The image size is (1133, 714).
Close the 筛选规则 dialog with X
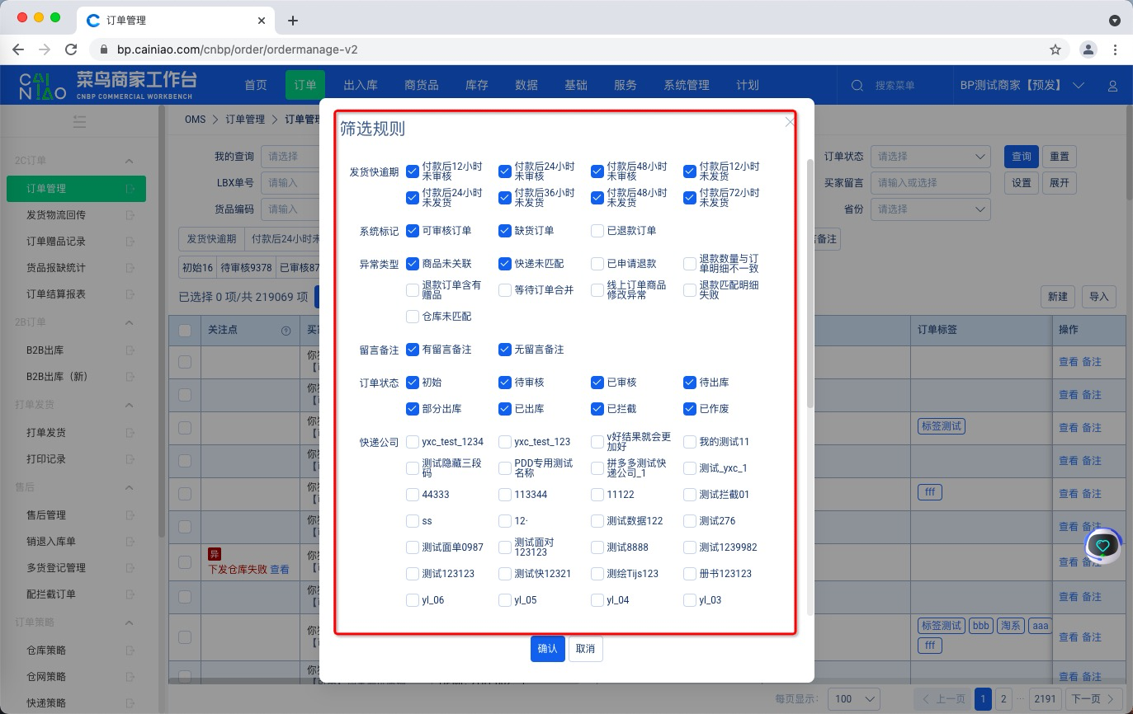pos(790,122)
